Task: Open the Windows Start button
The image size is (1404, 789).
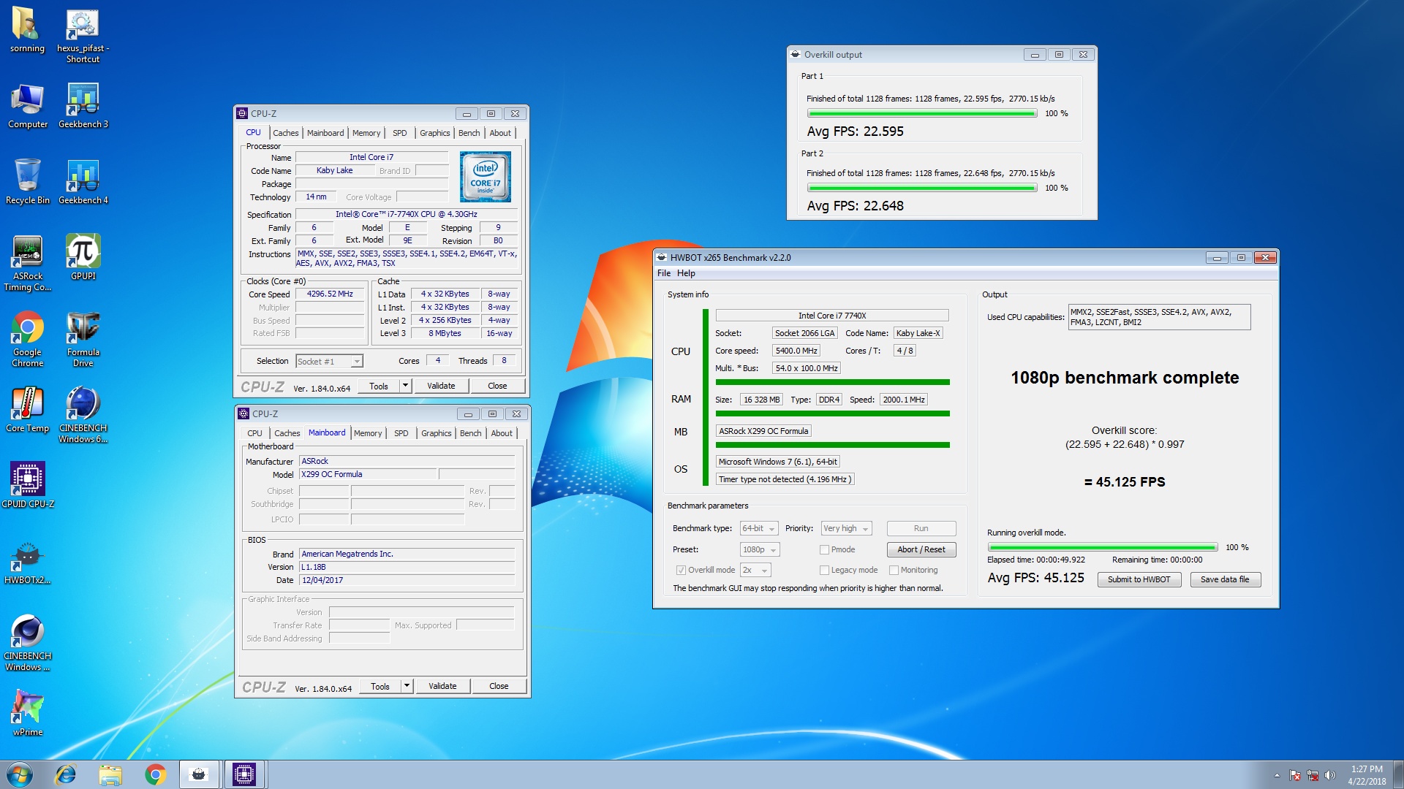Action: click(x=20, y=774)
